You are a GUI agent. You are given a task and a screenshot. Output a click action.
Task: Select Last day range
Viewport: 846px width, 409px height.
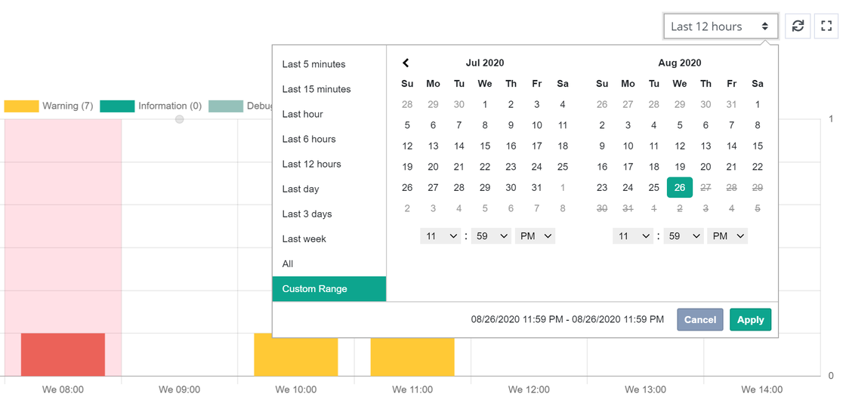click(329, 189)
